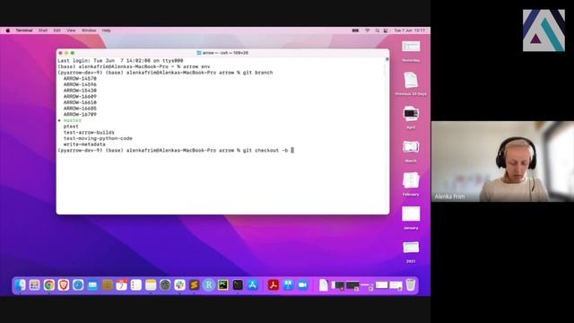This screenshot has width=574, height=323.
Task: Click the ARROW-15430 branch name
Action: point(80,91)
